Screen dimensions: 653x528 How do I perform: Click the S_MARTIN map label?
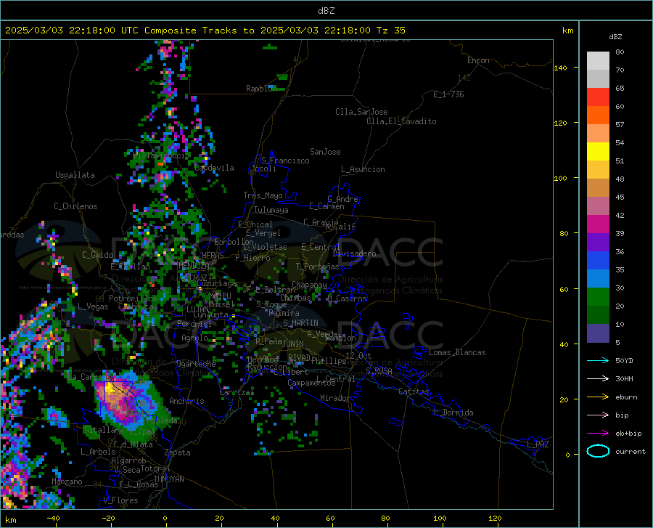[x=300, y=323]
